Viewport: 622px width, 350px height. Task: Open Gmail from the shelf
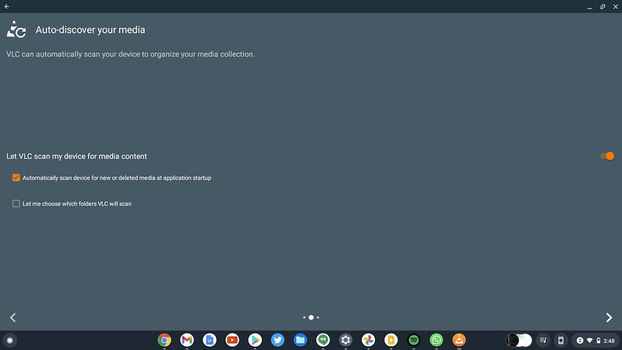(x=186, y=340)
